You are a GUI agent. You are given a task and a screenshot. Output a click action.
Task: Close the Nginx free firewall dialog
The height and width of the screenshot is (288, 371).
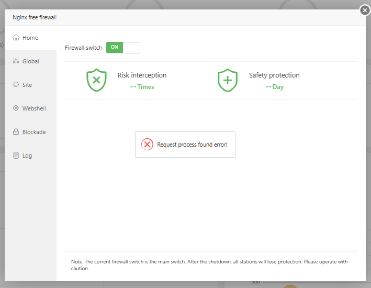(365, 10)
